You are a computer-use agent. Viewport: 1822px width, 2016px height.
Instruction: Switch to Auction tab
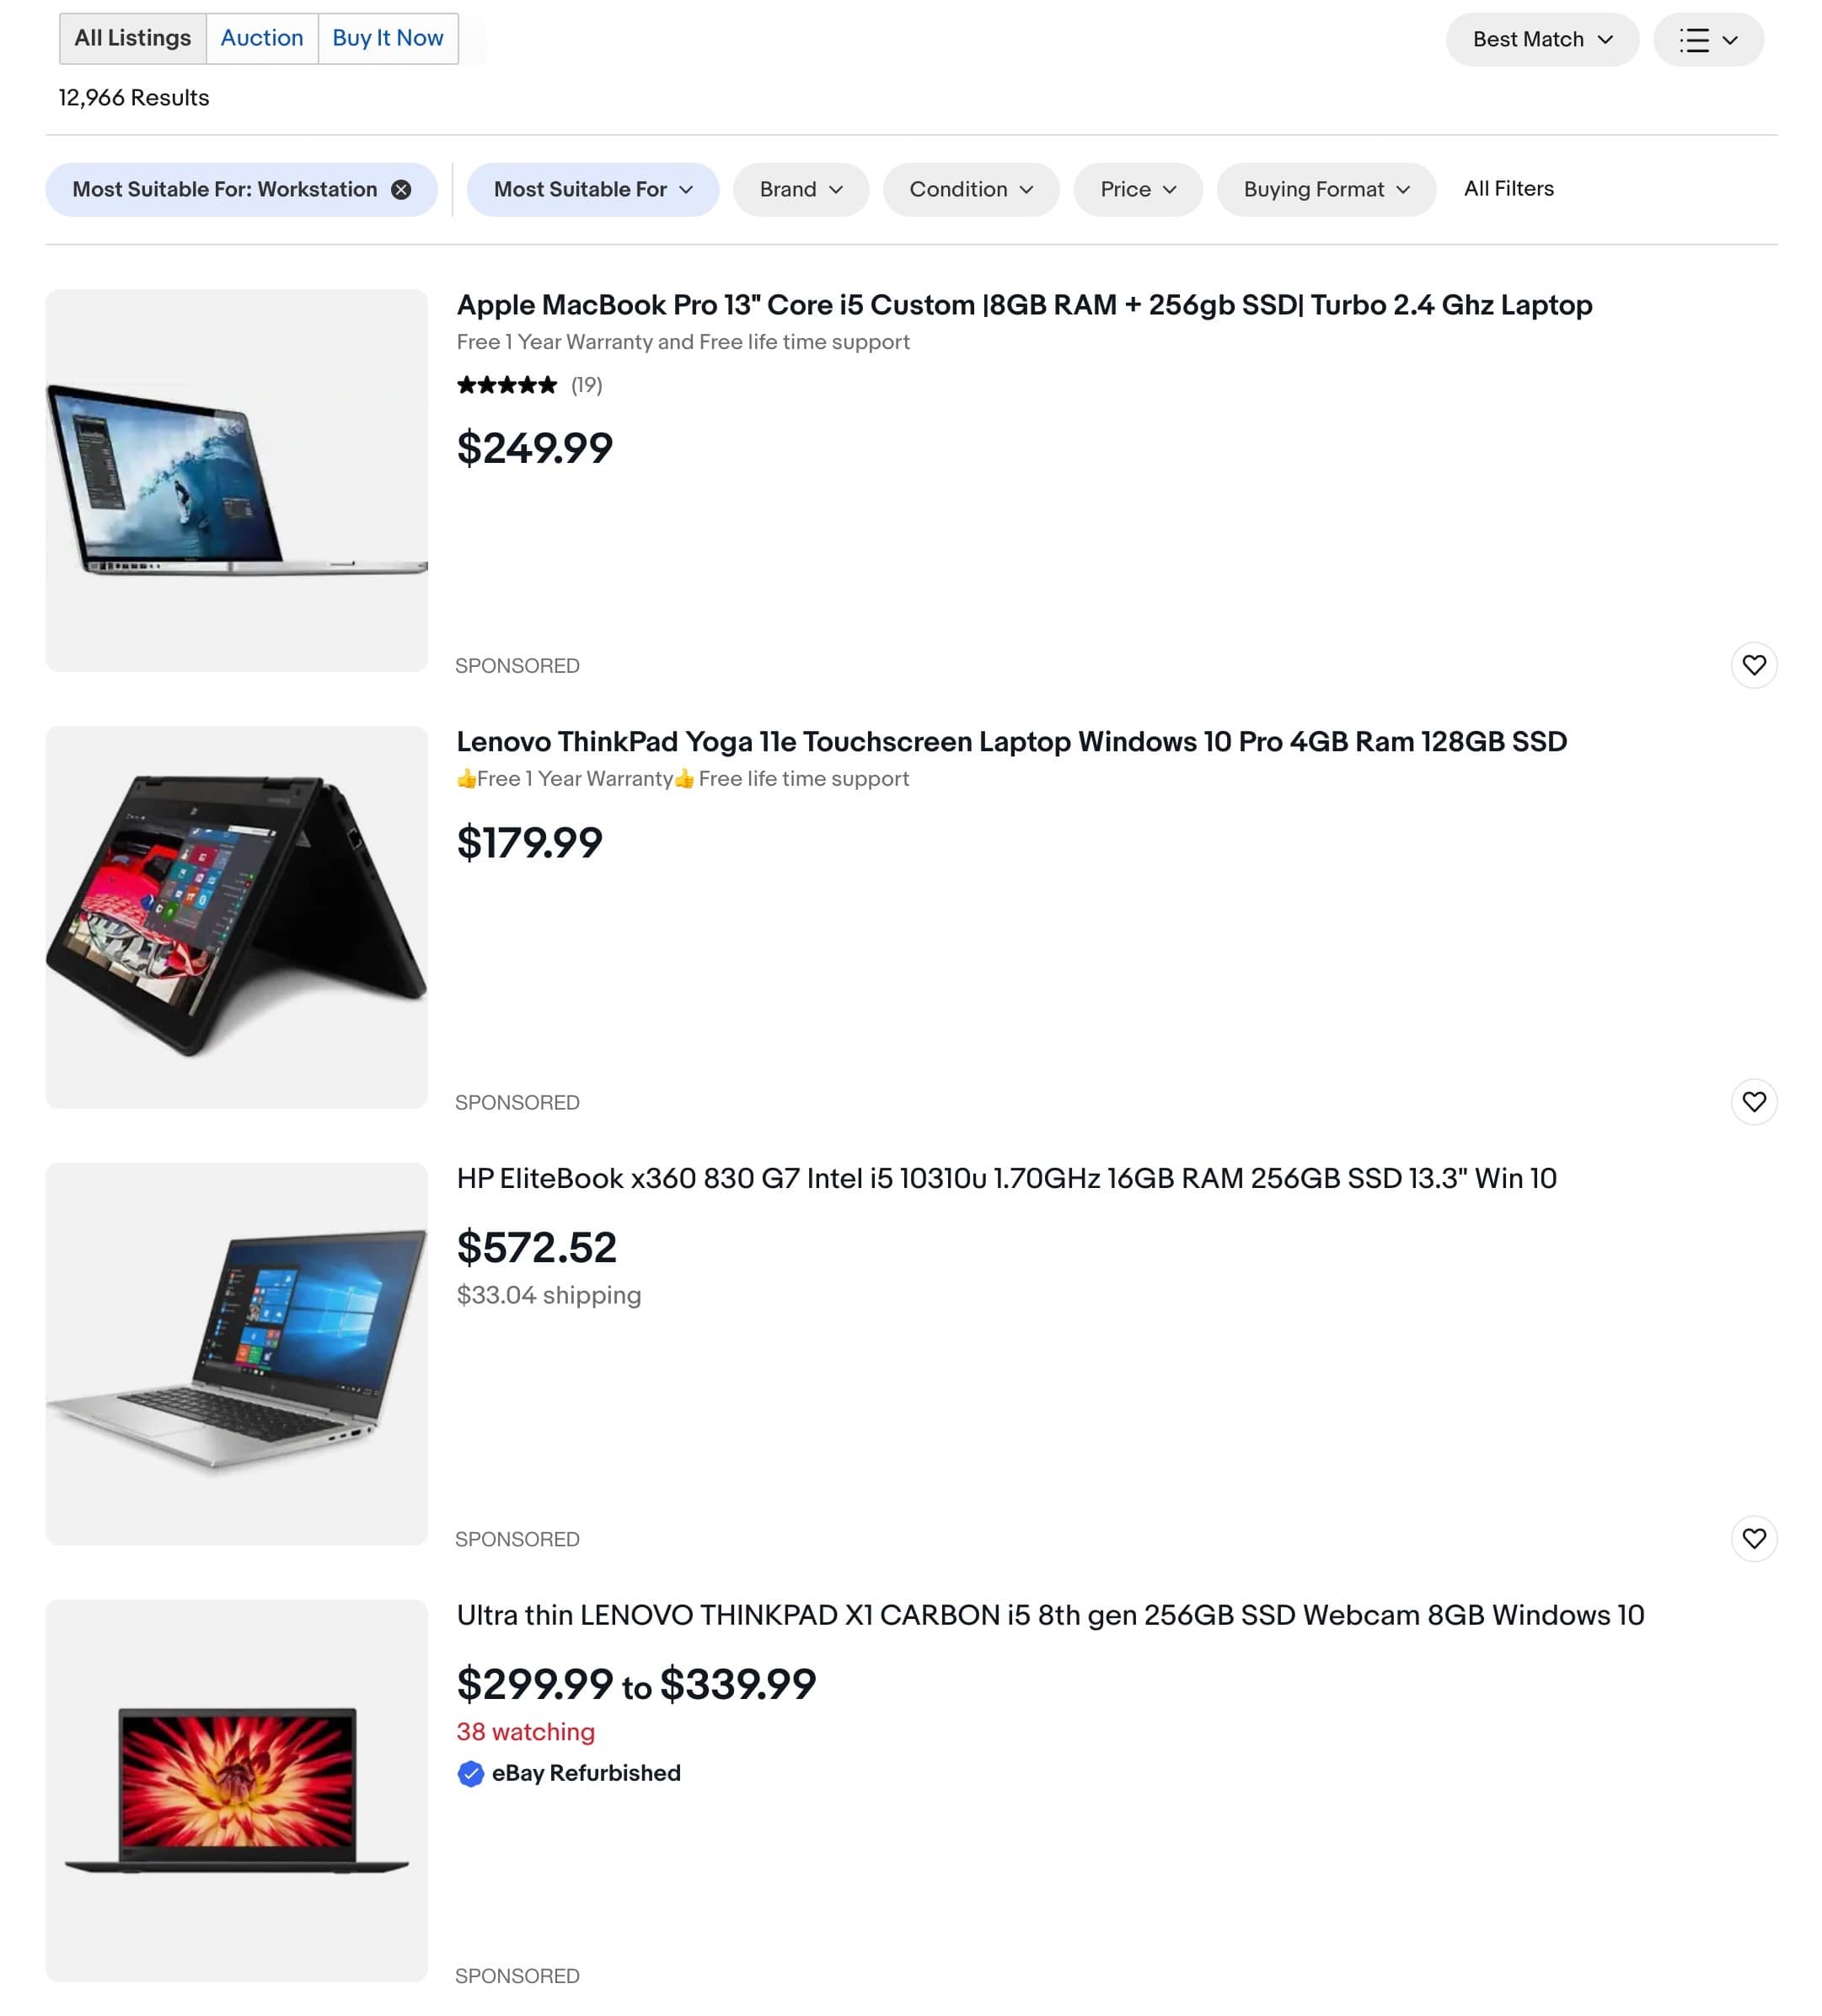261,37
